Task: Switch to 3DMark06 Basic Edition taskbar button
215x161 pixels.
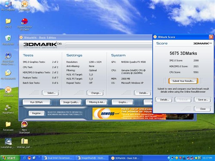Action: [126, 158]
